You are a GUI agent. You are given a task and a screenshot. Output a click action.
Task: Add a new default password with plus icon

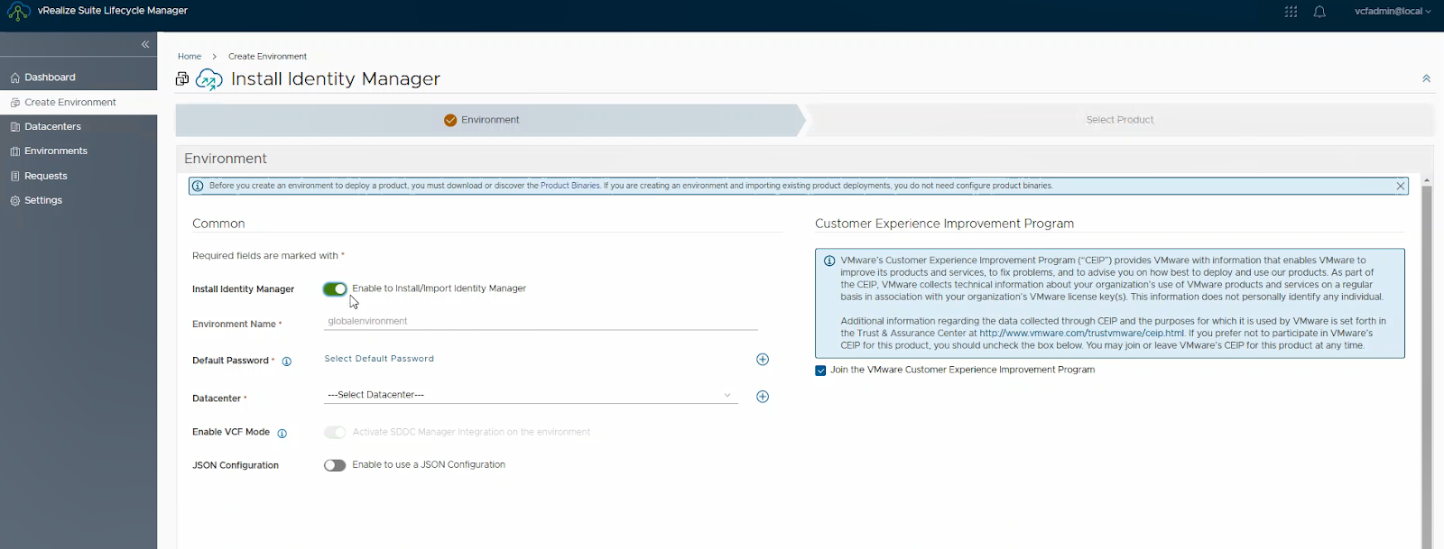point(763,360)
